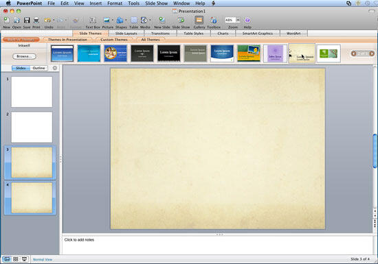Screen dimensions: 378x264
Task: Open the SmartArt Graphics tab
Action: (258, 34)
